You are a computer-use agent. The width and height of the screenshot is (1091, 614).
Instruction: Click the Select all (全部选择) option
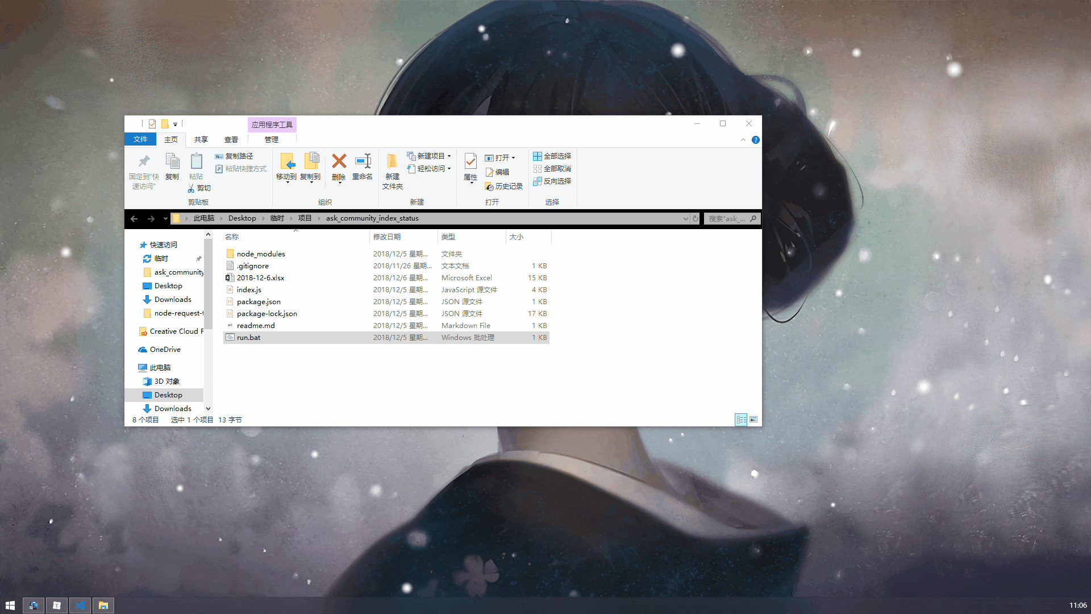552,156
